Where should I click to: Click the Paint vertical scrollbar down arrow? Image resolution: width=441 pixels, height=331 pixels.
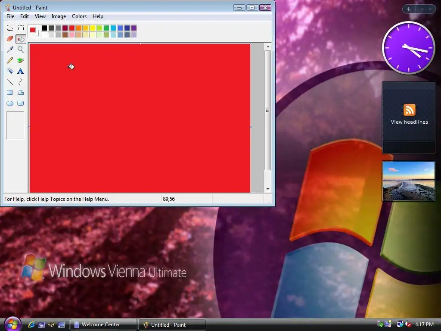click(x=268, y=189)
